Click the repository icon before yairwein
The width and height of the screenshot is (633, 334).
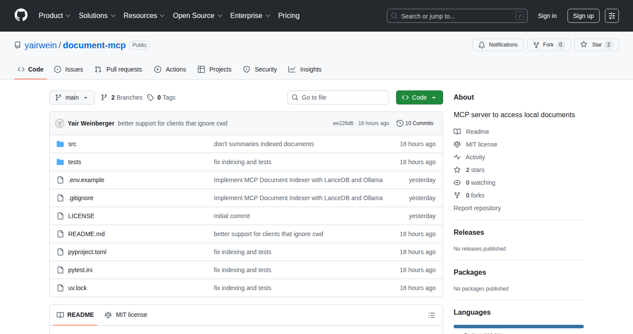pyautogui.click(x=18, y=45)
